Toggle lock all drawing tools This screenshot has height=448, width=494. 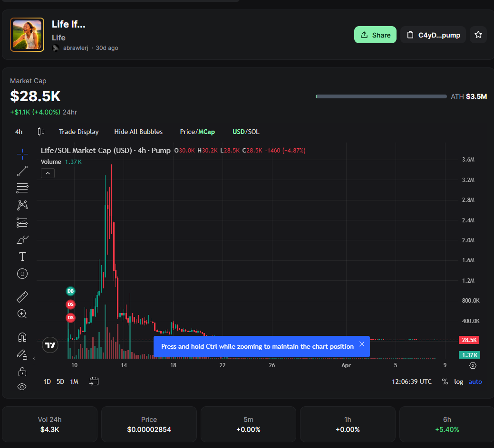(22, 371)
